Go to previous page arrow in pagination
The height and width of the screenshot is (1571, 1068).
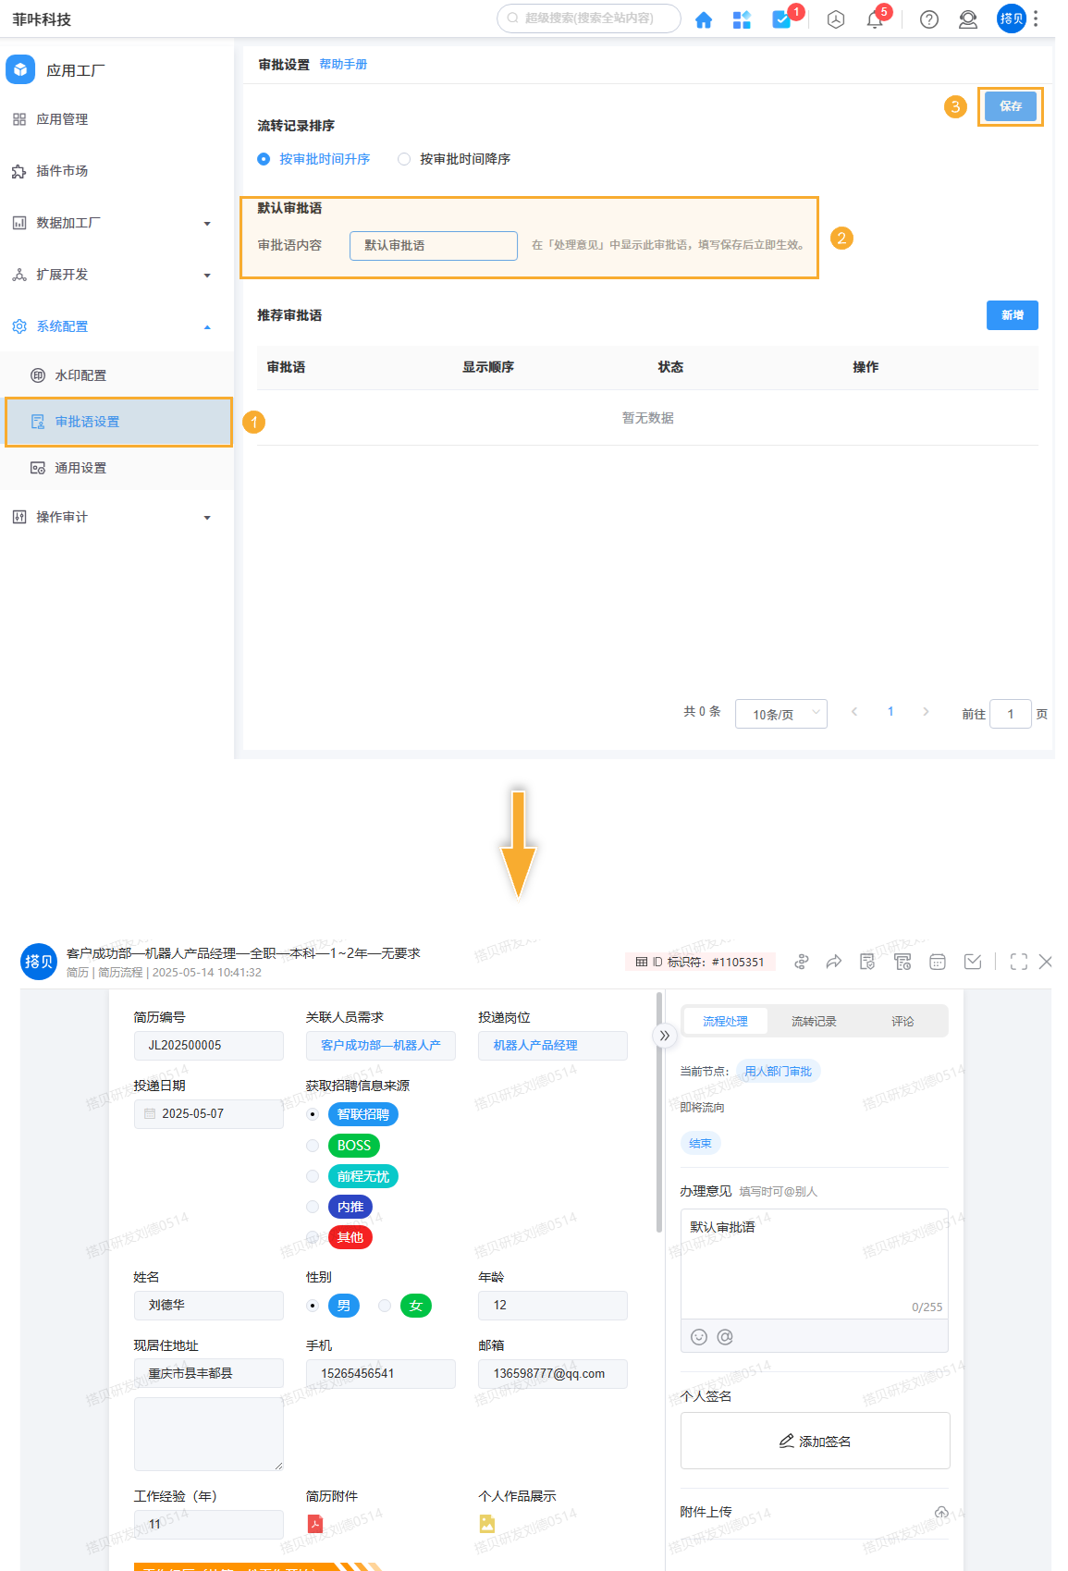coord(854,712)
